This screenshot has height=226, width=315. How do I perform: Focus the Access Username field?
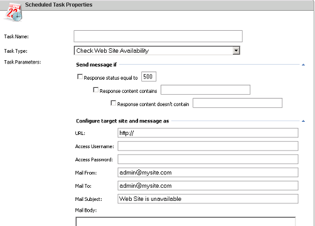click(x=208, y=146)
